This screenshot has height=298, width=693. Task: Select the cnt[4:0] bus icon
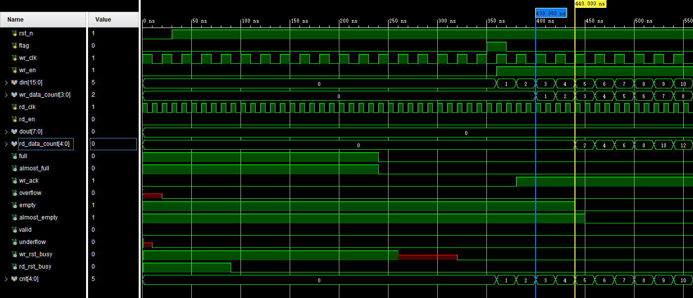point(14,279)
